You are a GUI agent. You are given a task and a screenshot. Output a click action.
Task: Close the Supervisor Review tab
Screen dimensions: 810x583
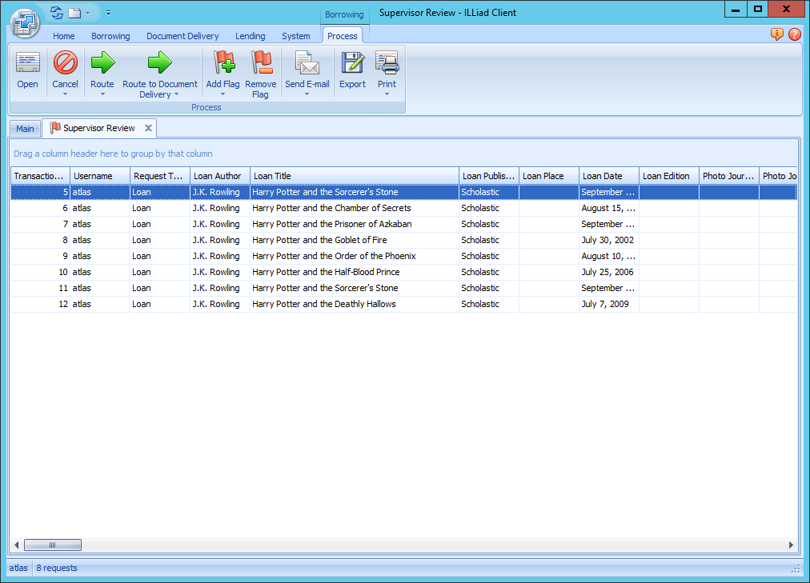pyautogui.click(x=148, y=128)
